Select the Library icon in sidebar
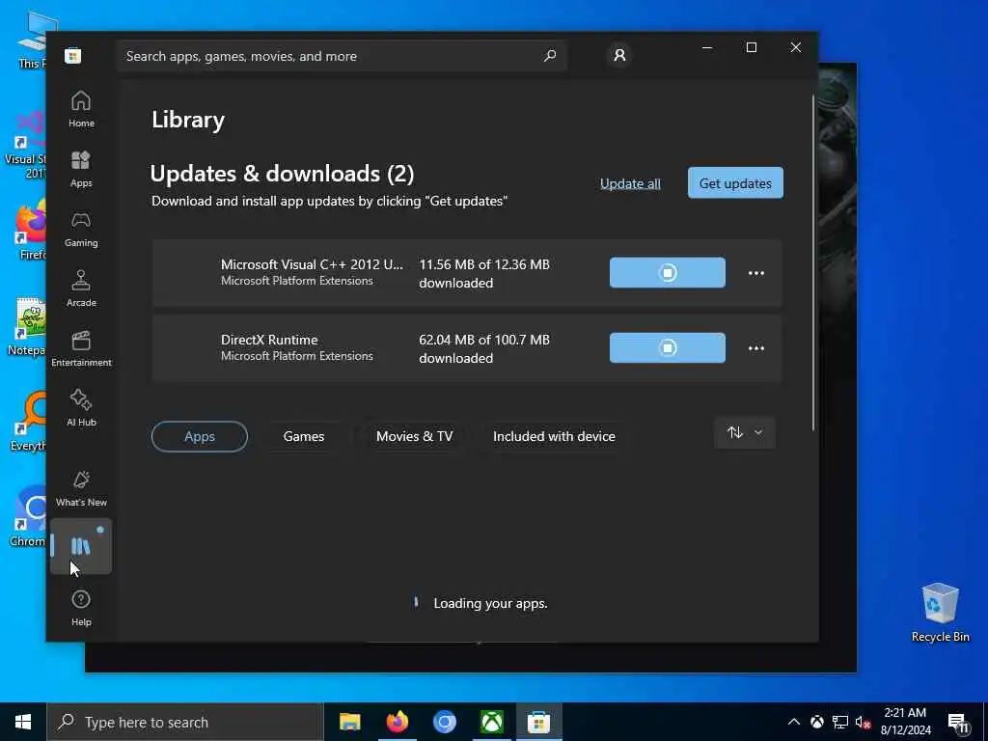Viewport: 988px width, 741px height. tap(81, 546)
